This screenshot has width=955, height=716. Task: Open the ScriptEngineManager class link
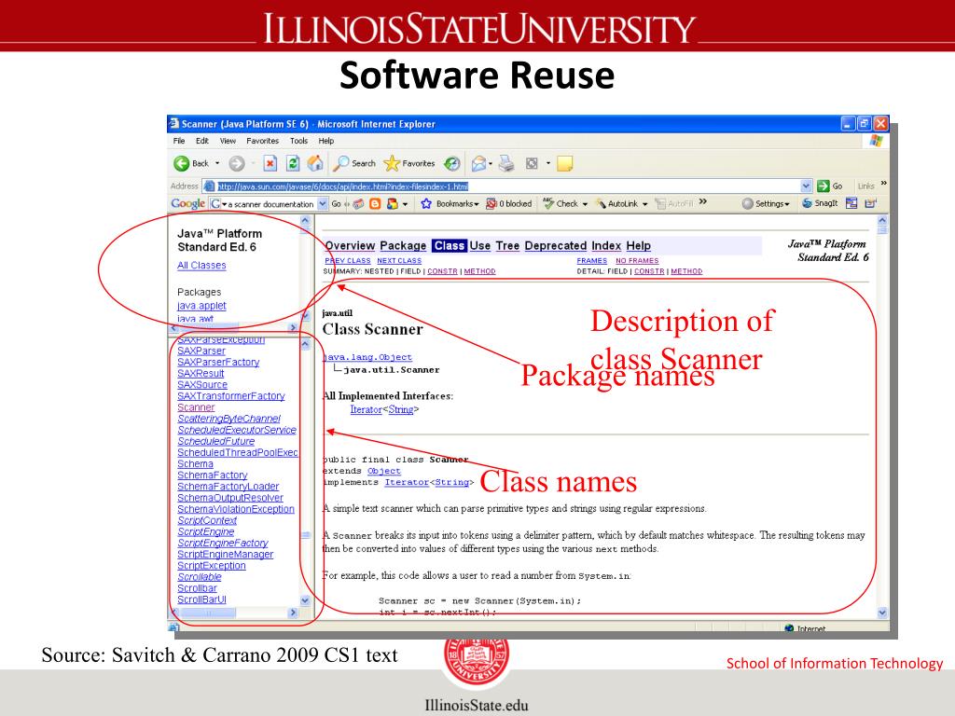(226, 554)
